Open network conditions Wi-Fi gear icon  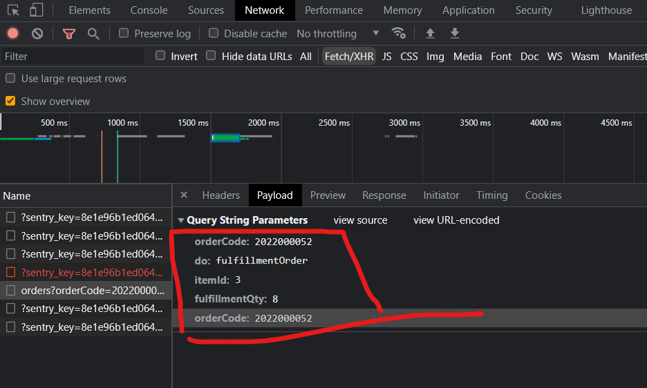point(398,33)
